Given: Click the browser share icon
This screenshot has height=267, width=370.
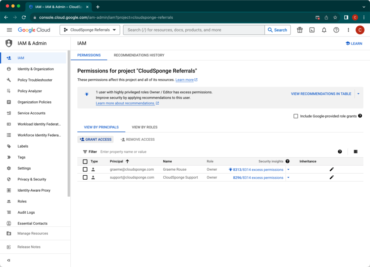Looking at the screenshot, I should [326, 17].
